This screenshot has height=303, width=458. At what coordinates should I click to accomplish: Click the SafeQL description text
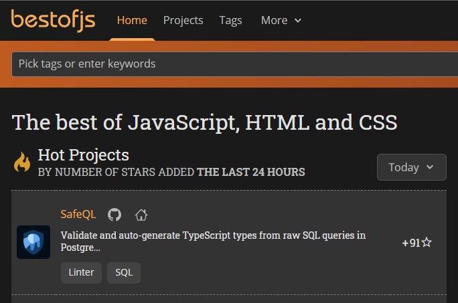(213, 241)
